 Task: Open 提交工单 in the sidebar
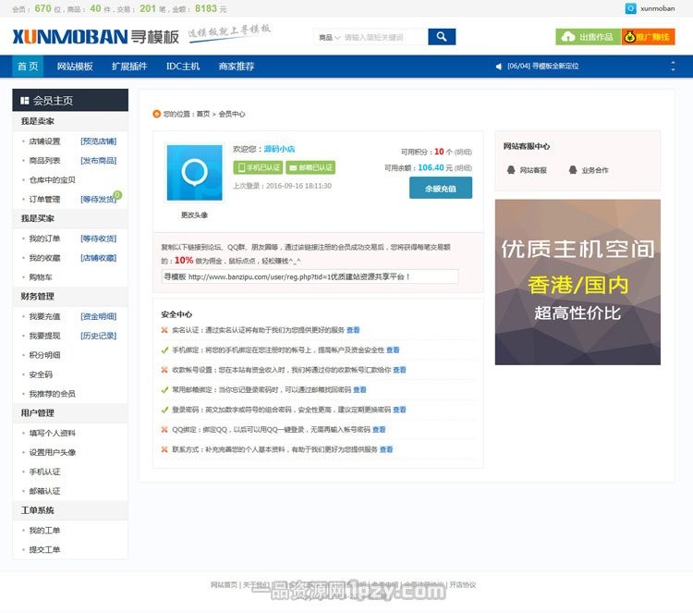click(x=44, y=550)
